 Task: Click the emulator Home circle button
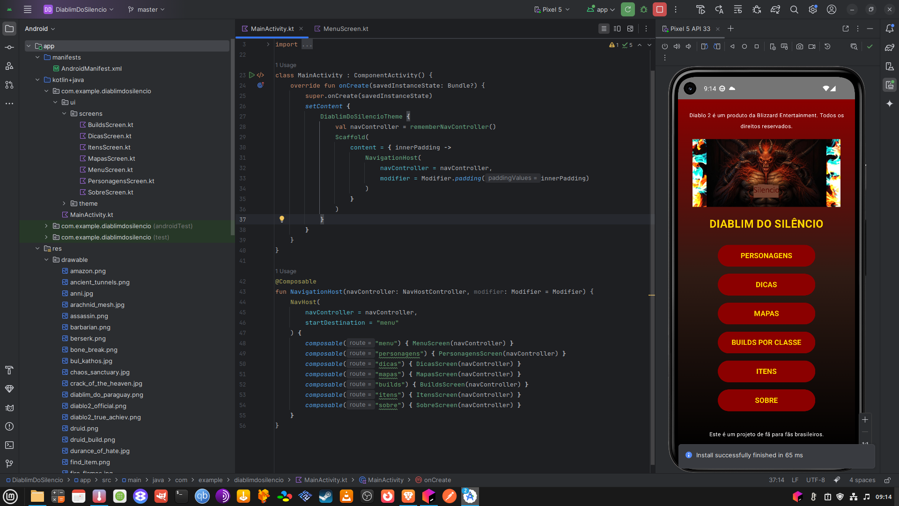pos(744,46)
